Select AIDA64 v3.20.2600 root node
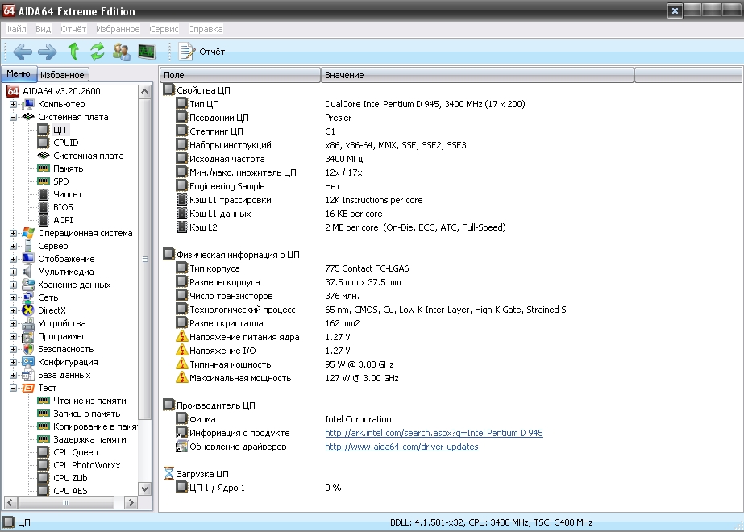 [x=61, y=90]
